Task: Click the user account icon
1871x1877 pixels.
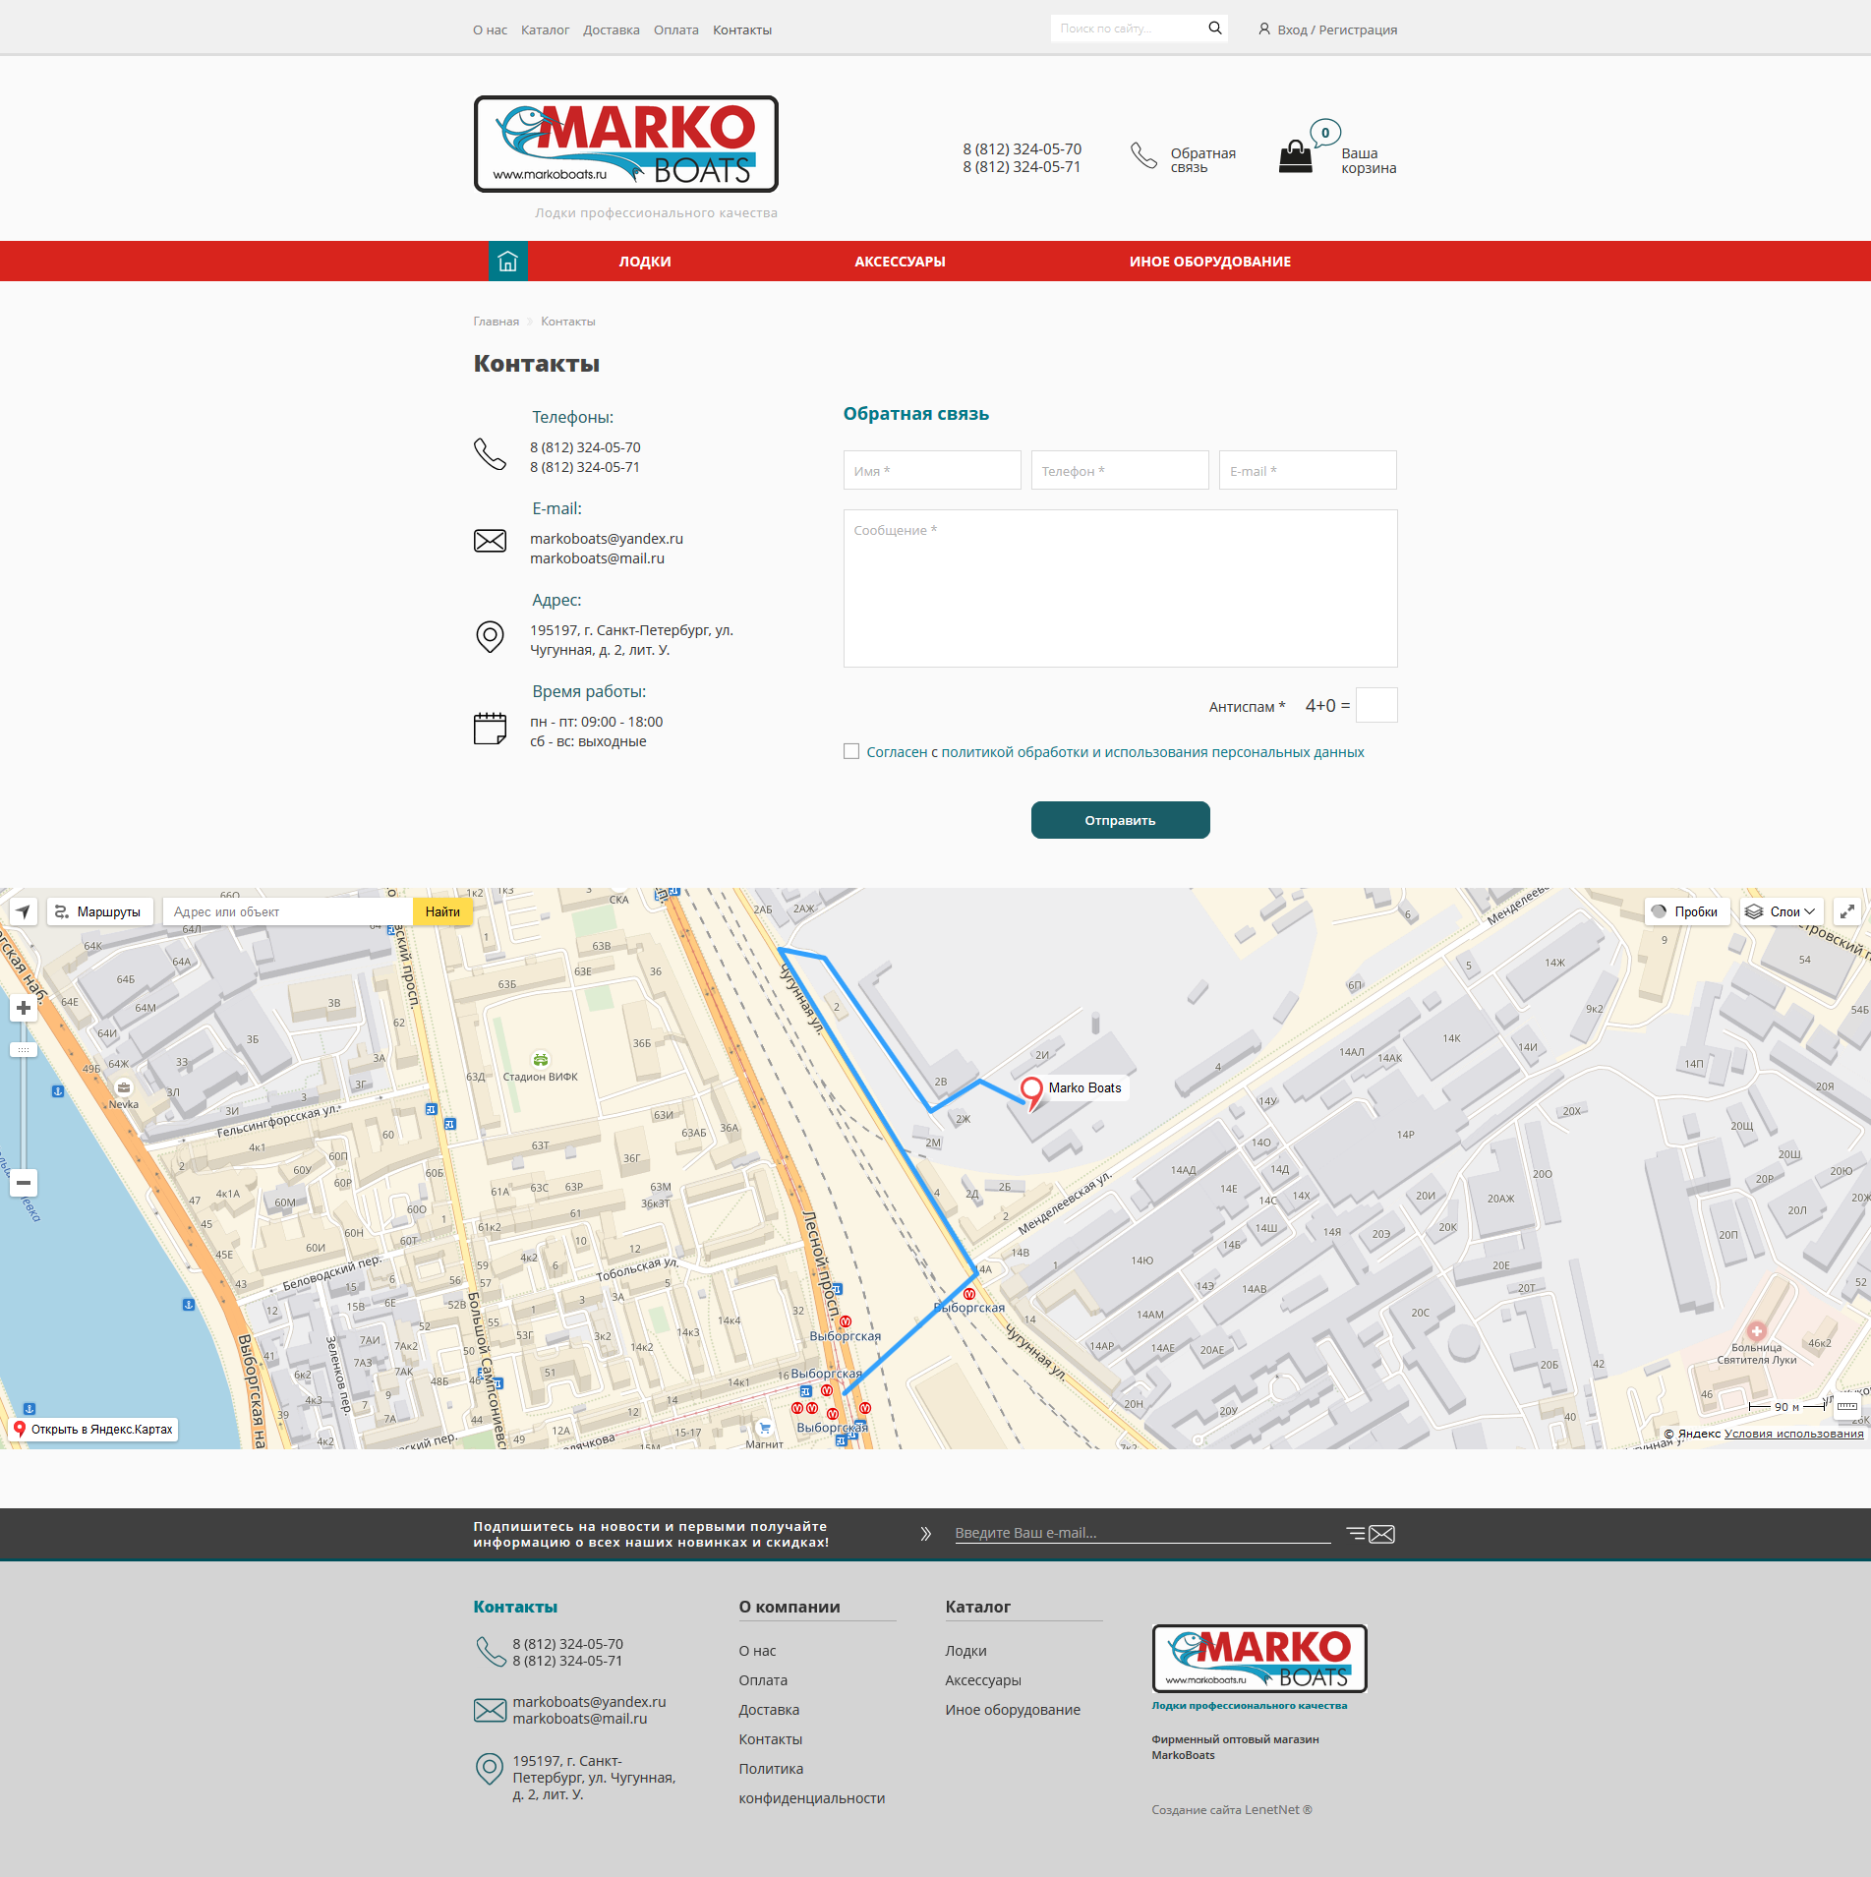Action: (1264, 29)
